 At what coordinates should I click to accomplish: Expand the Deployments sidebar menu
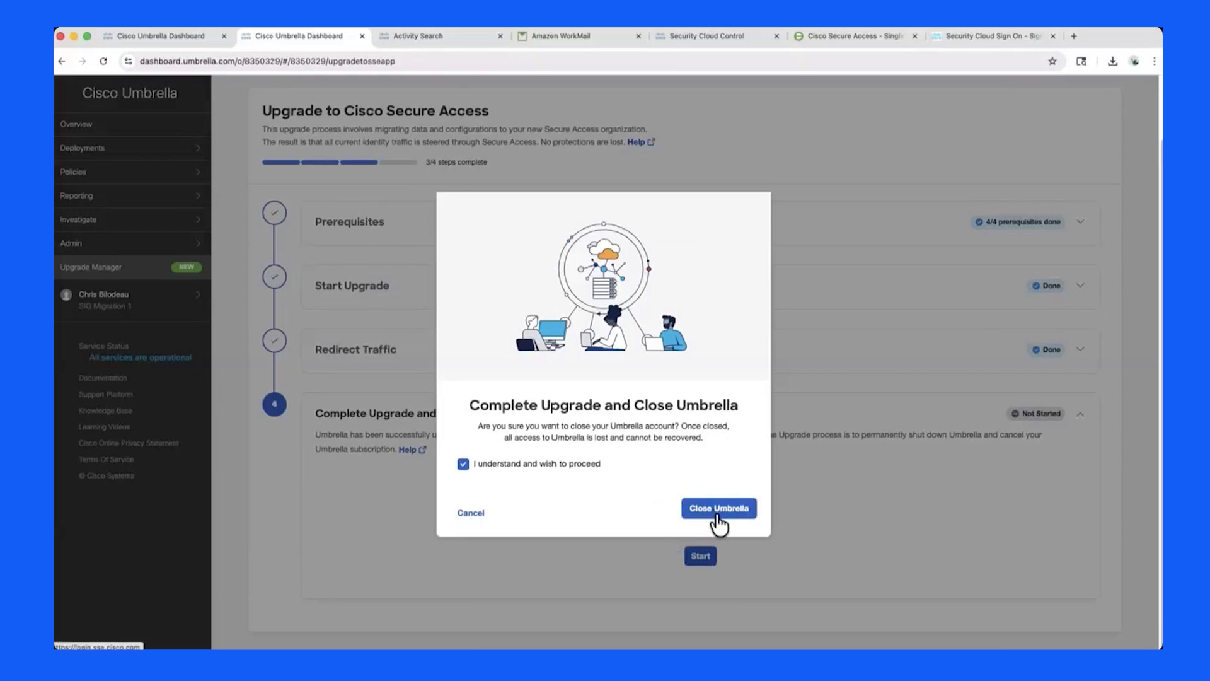coord(132,148)
